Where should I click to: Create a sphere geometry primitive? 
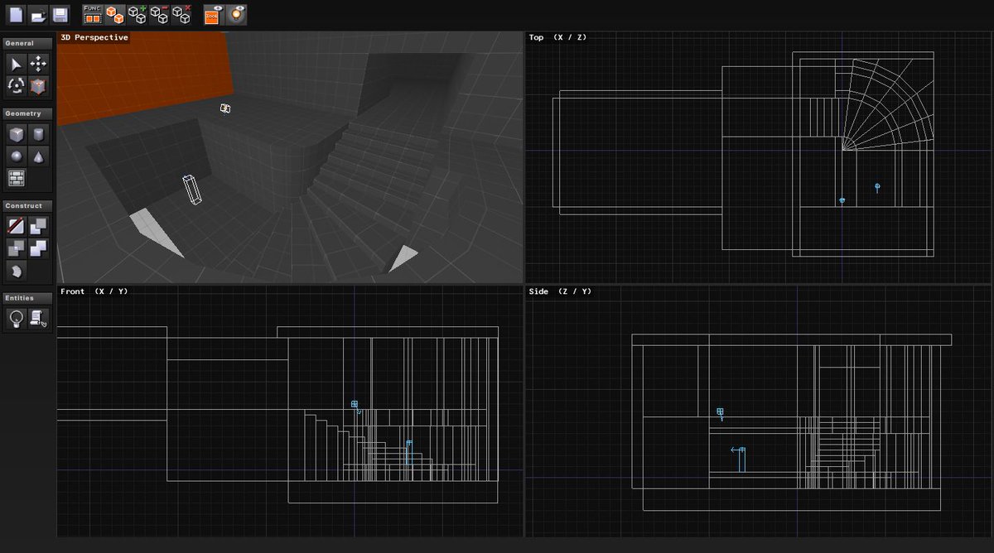[x=16, y=156]
